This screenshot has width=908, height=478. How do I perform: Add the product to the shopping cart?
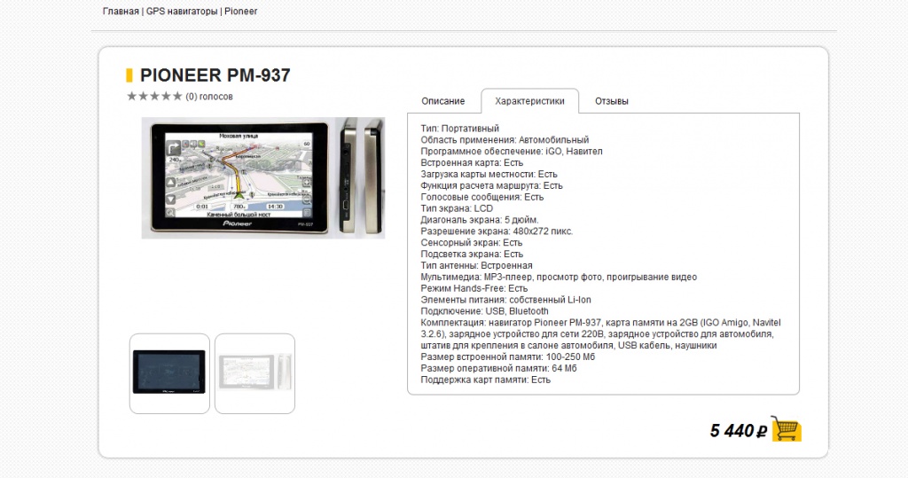pos(786,428)
